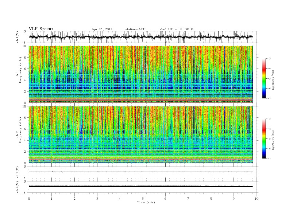Click tick label "8" on the time axis
The image size is (289, 223).
(211, 199)
